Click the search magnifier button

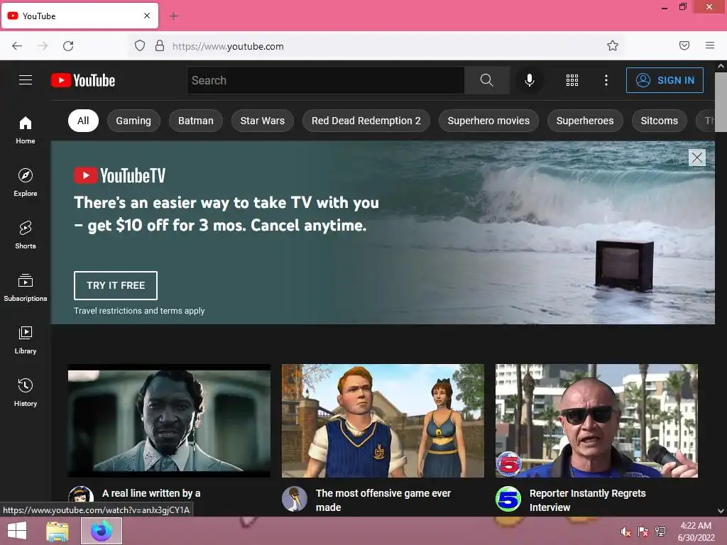click(x=487, y=80)
